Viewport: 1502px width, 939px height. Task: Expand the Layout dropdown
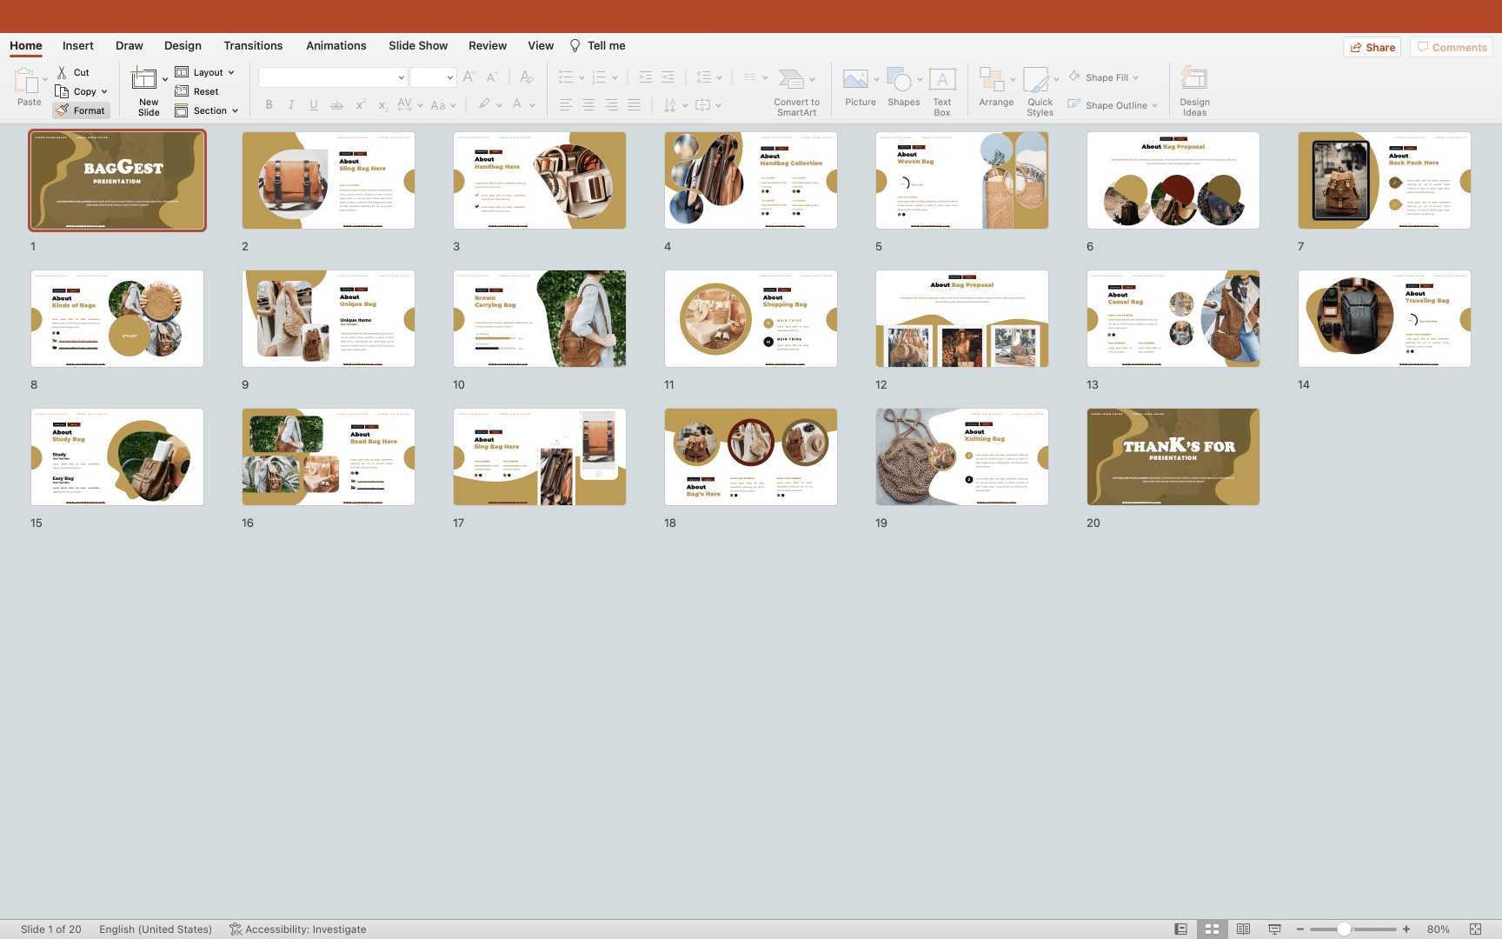231,72
